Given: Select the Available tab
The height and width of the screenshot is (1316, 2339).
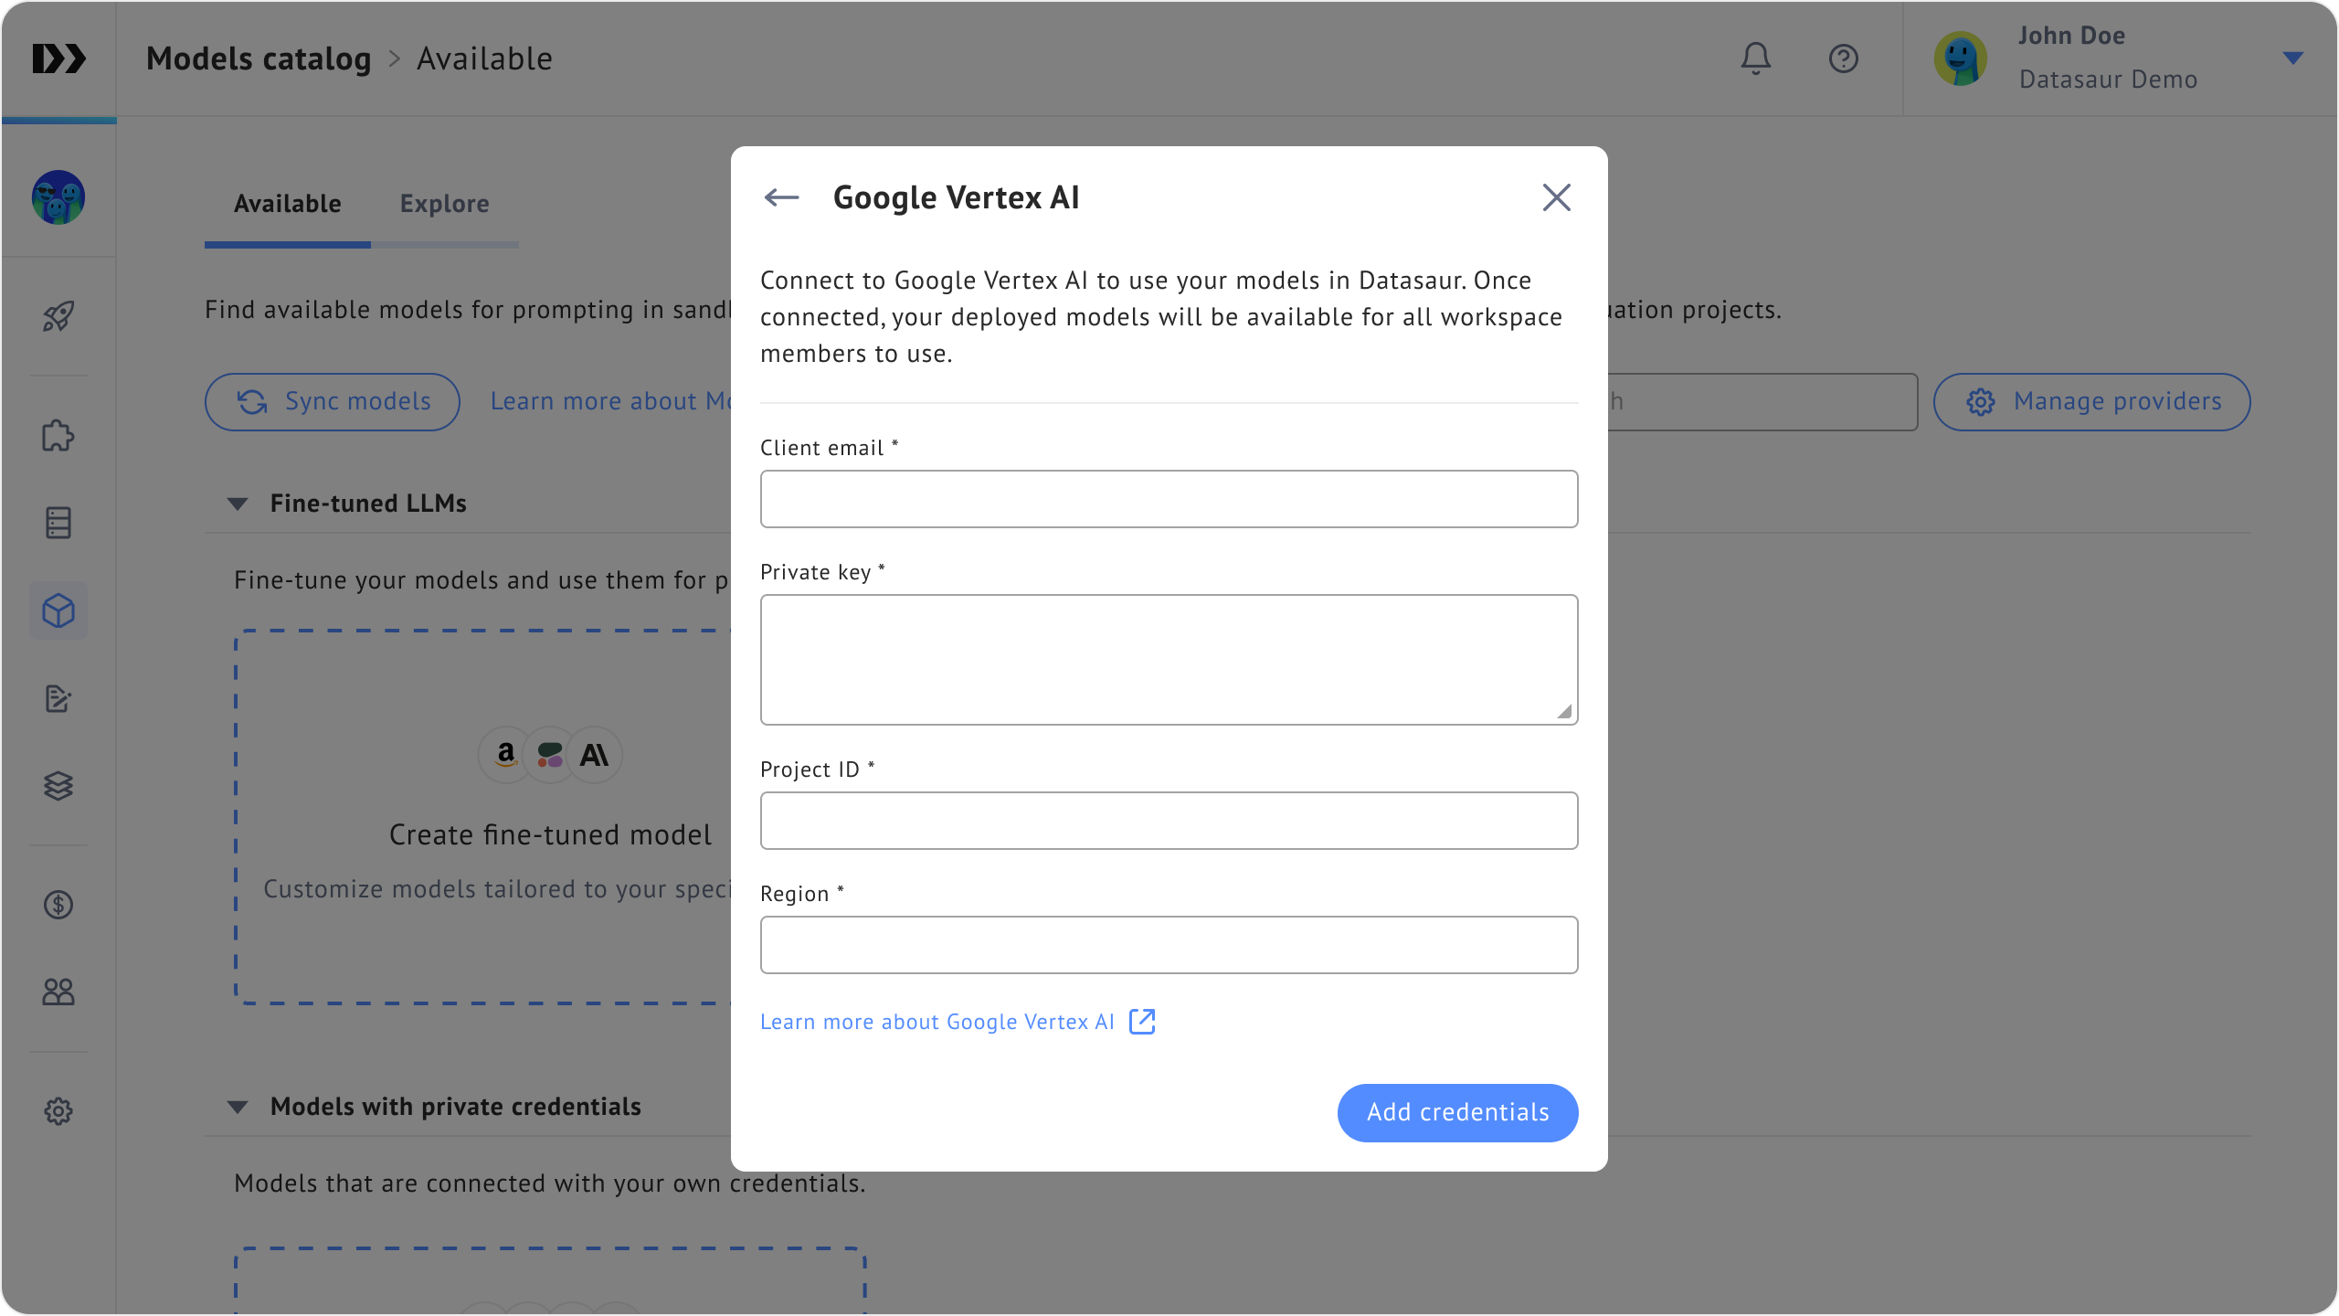Looking at the screenshot, I should coord(287,204).
